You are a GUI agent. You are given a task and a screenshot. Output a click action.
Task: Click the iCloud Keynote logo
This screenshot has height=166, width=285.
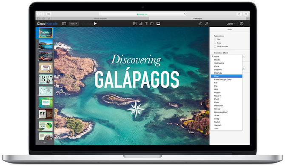click(x=47, y=24)
